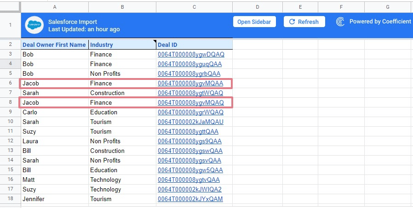The image size is (413, 208).
Task: Click the select-all corner box
Action: [x=10, y=7]
